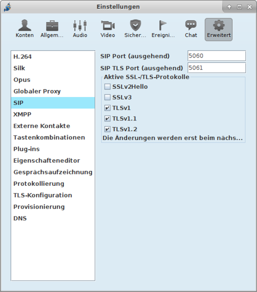Click the 'Aktive SSL-/TLS-Protokolle' group title
The width and height of the screenshot is (257, 292).
pos(147,77)
